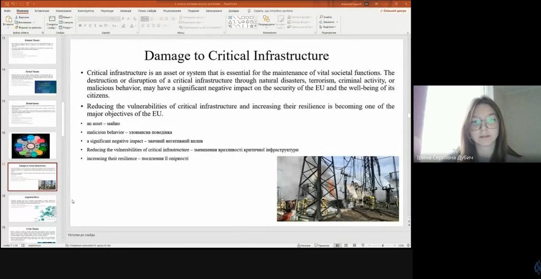Viewport: 541px width, 279px height.
Task: Open the Select (Виділити) dropdown
Action: click(329, 27)
